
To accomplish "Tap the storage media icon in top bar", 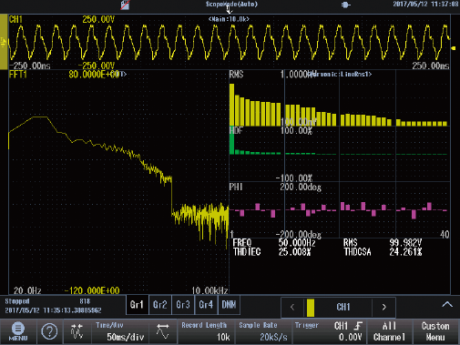I will click(125, 5).
